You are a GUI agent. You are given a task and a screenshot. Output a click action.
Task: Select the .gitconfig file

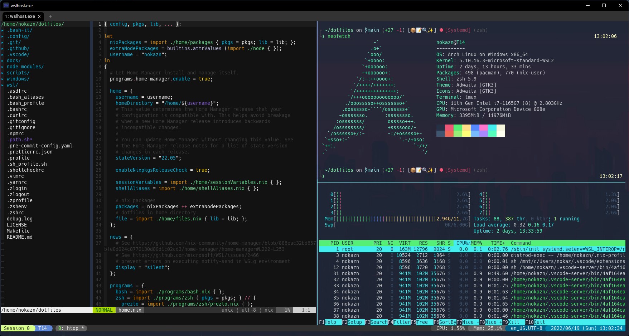pos(21,121)
